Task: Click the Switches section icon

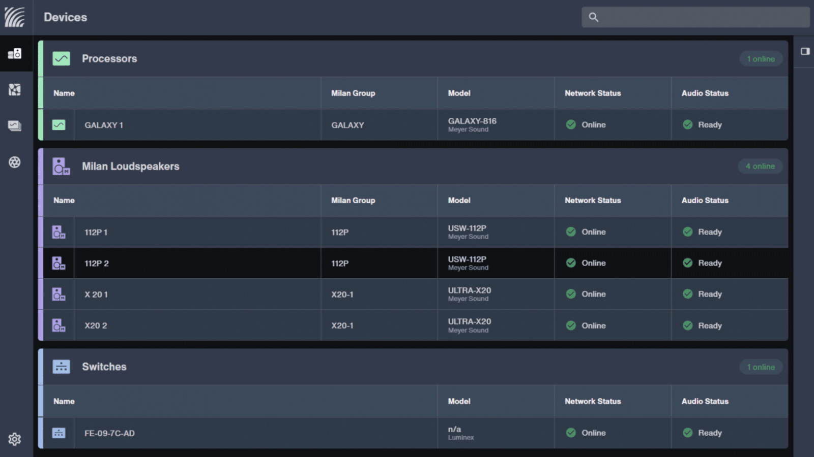Action: tap(61, 367)
